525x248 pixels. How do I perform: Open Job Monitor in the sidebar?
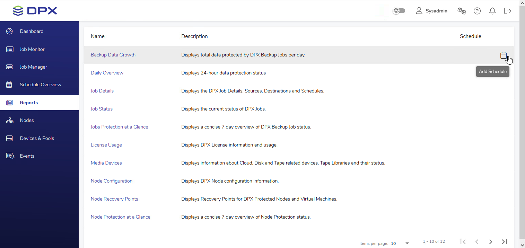tap(32, 50)
